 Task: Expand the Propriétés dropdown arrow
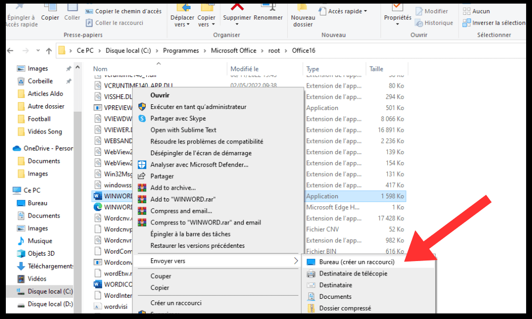pyautogui.click(x=397, y=24)
